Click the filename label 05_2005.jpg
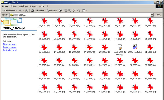 pyautogui.click(x=120, y=25)
